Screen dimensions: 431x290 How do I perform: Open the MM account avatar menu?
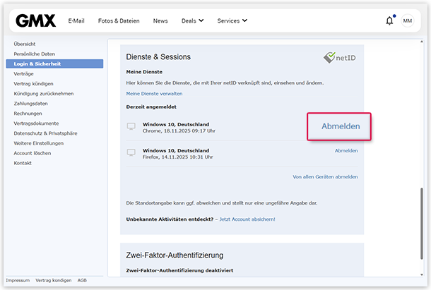(408, 21)
